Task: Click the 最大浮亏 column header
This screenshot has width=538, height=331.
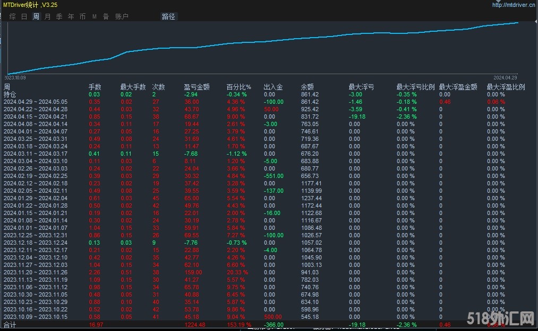Action: [361, 87]
